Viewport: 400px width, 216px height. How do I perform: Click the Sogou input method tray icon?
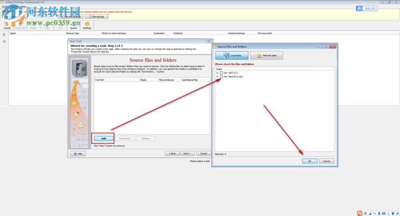pos(360,213)
